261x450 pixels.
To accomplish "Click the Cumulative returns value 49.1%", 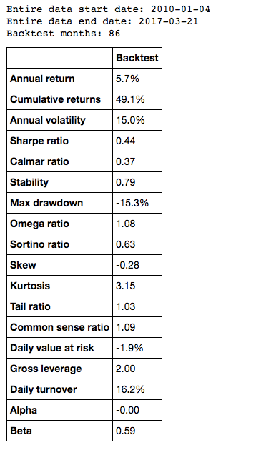I will [x=130, y=99].
